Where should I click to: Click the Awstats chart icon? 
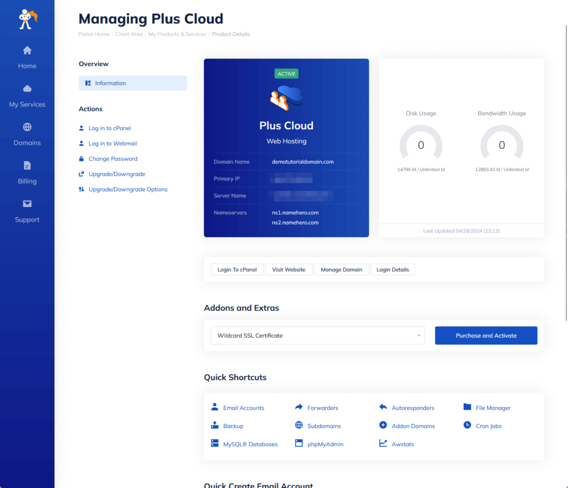[383, 443]
